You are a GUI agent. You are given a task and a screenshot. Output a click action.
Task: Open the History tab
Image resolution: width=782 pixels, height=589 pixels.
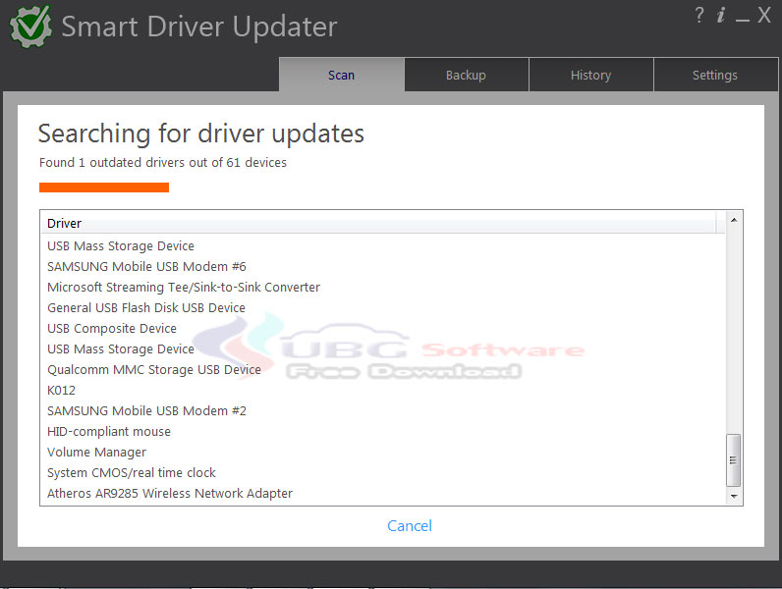click(591, 75)
